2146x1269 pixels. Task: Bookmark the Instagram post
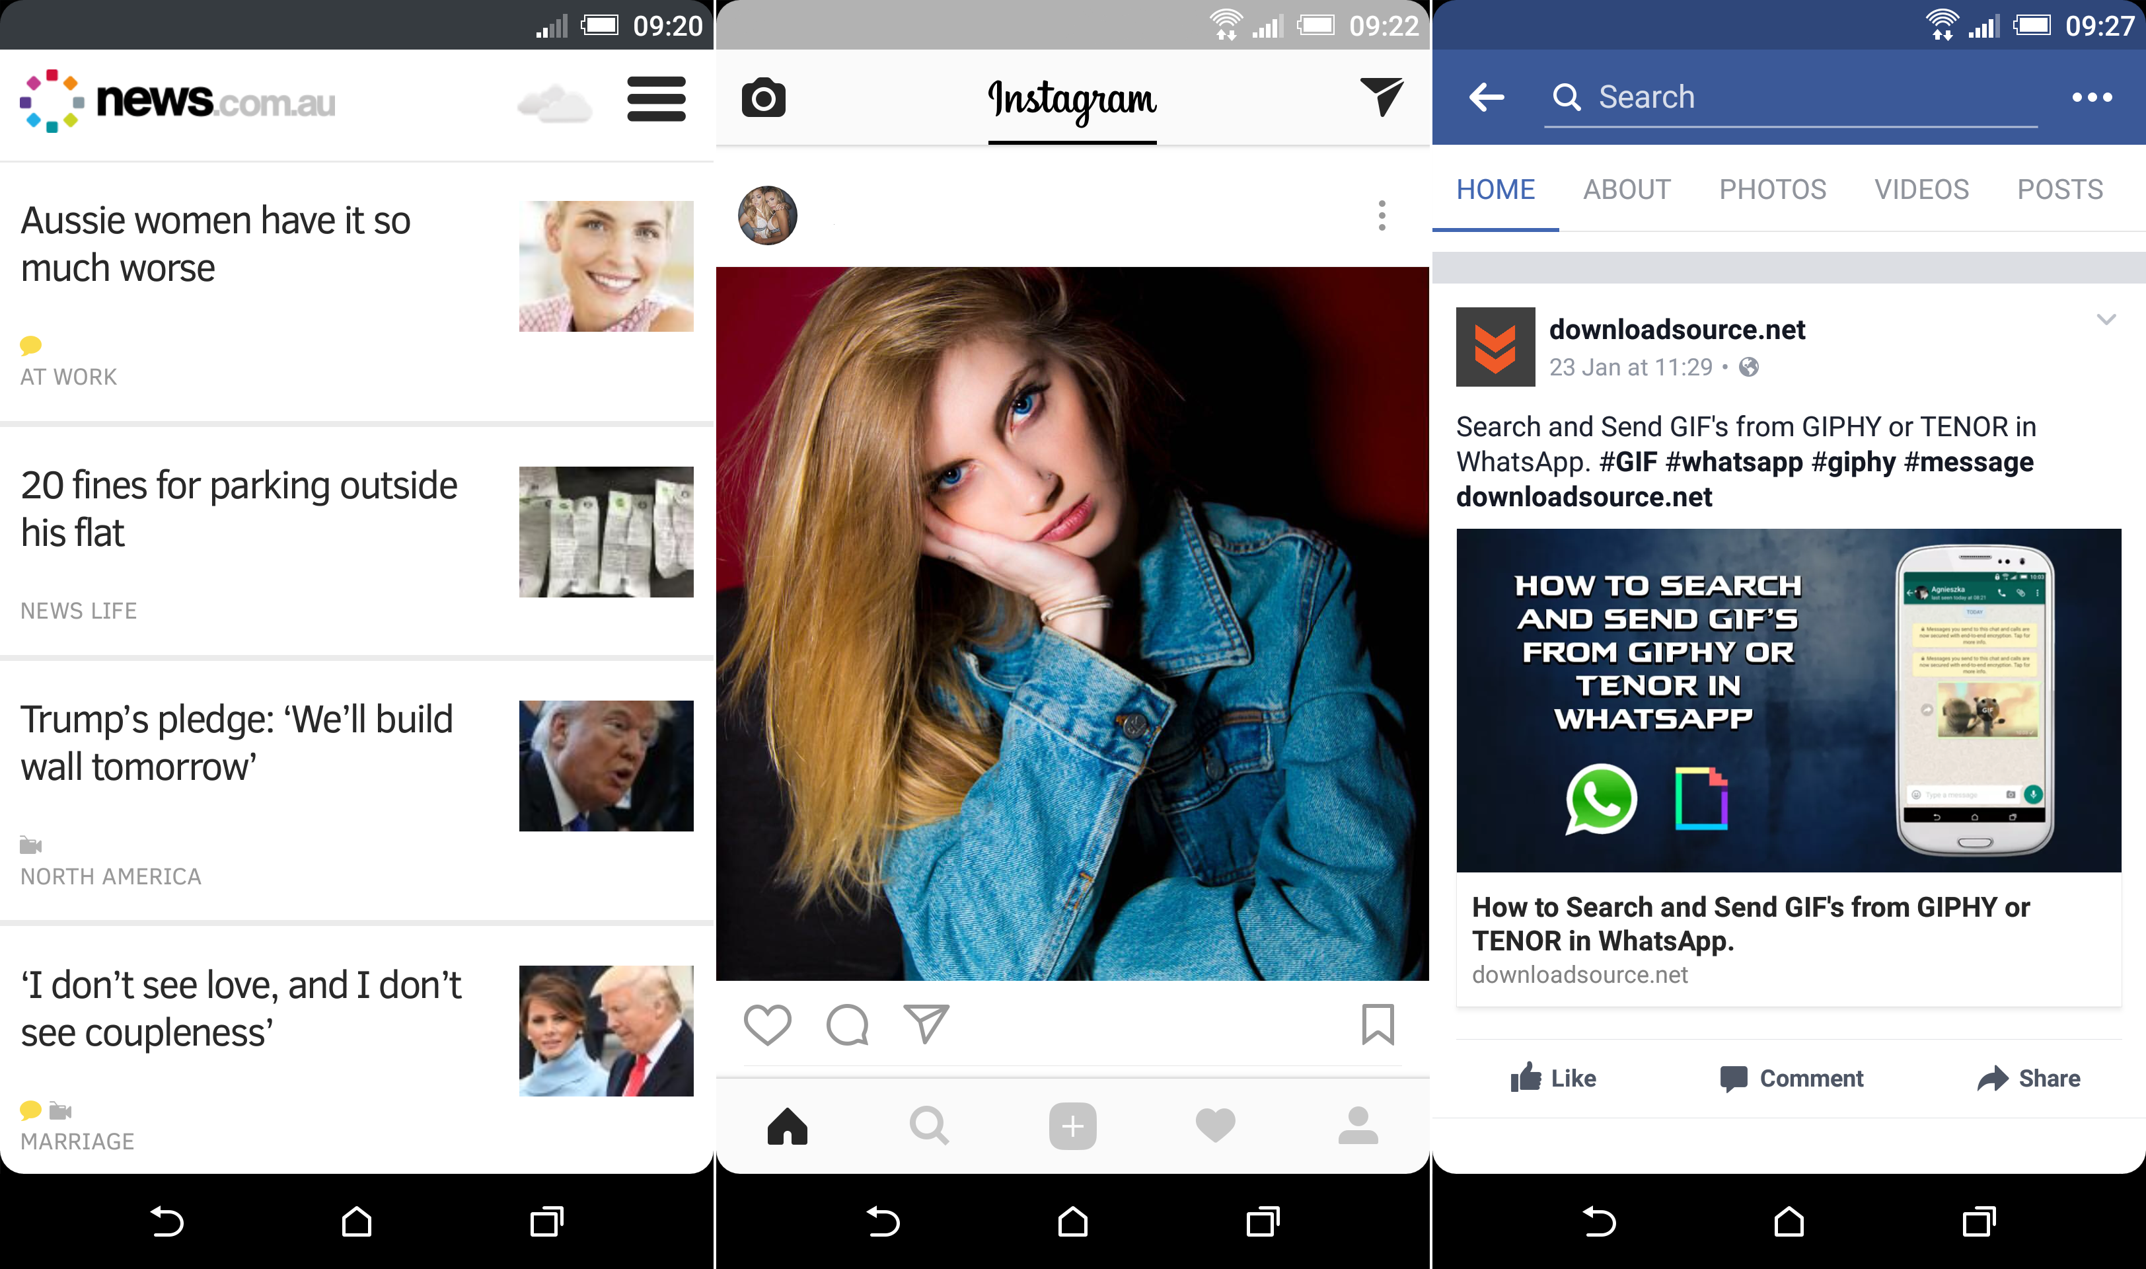click(1378, 1024)
